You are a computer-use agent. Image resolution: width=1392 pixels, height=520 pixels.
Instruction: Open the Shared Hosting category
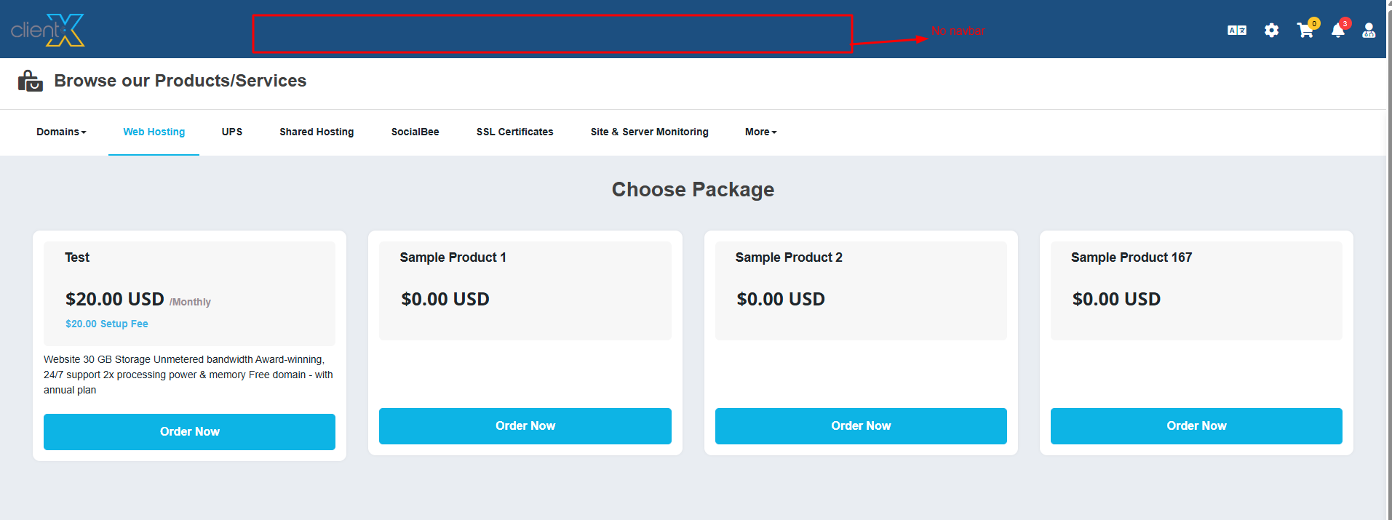(317, 132)
